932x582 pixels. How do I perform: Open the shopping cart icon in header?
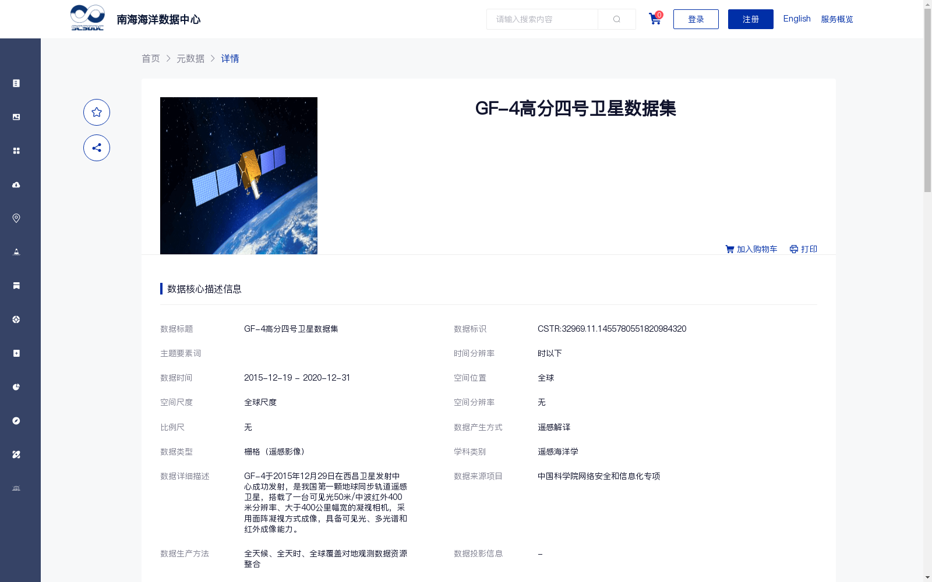[x=654, y=19]
